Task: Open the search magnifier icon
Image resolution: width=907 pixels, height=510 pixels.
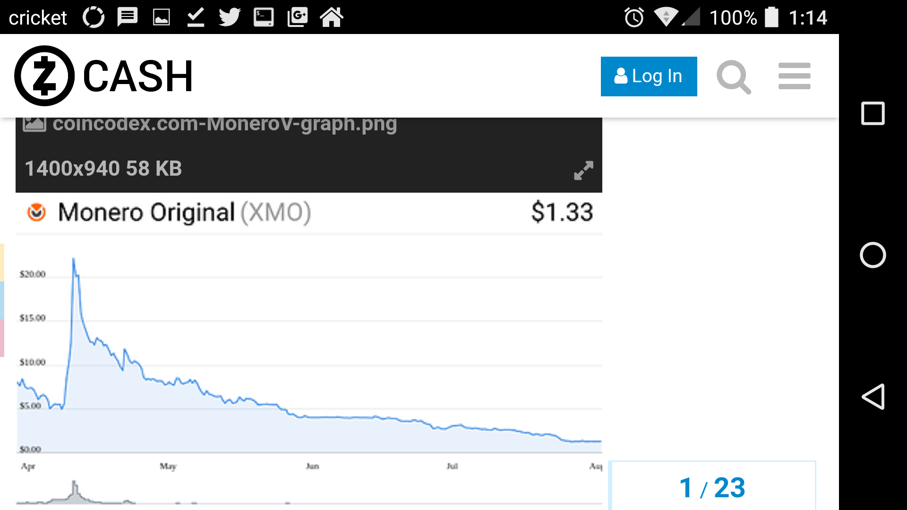Action: 734,77
